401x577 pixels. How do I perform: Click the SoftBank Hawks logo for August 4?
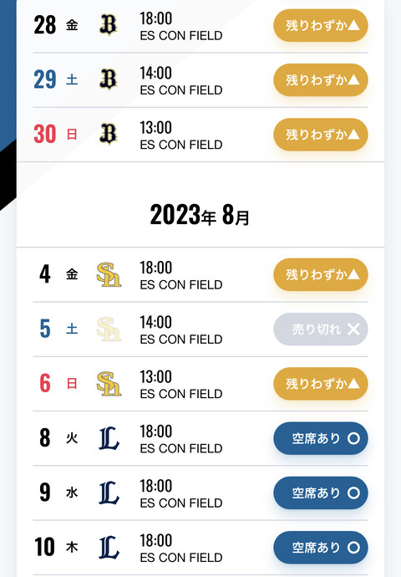coord(109,274)
